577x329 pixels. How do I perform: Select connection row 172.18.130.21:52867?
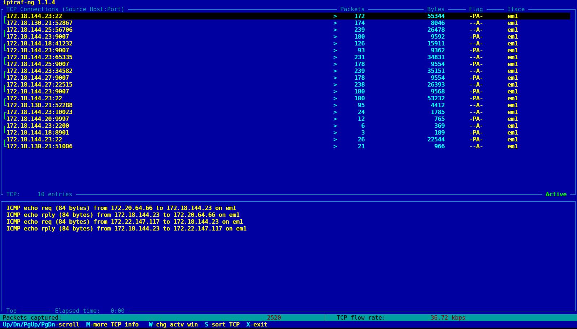pyautogui.click(x=288, y=23)
